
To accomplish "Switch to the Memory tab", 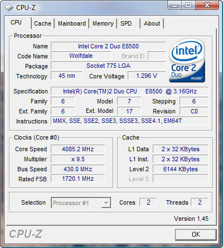I will coord(103,24).
